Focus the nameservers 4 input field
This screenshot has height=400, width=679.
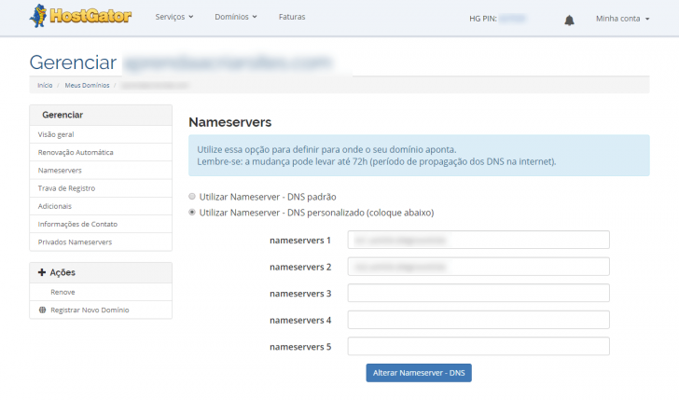[x=478, y=320]
